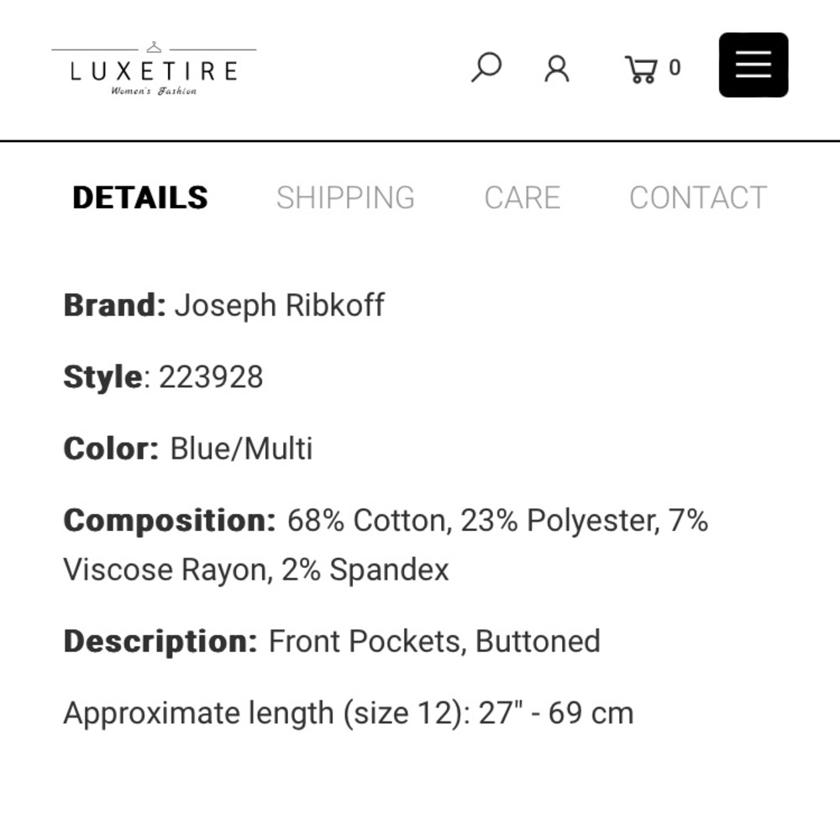Click the hanger icon above the logo

[153, 48]
